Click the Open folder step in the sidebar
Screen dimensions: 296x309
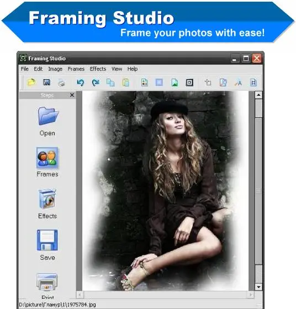click(x=47, y=121)
